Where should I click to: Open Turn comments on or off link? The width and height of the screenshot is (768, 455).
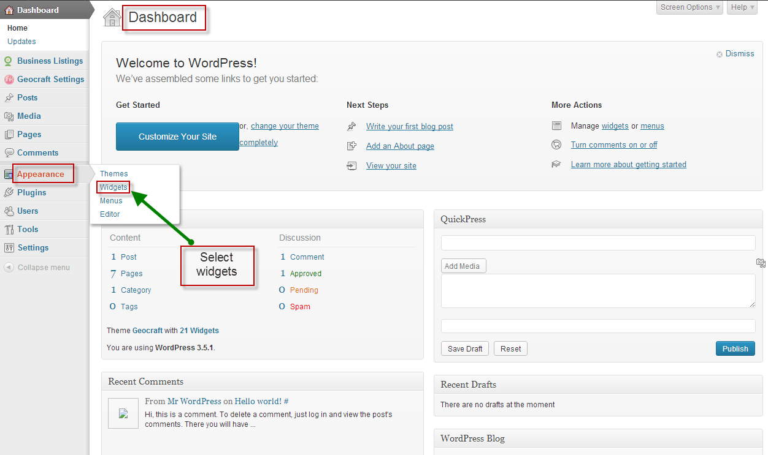[x=614, y=145]
